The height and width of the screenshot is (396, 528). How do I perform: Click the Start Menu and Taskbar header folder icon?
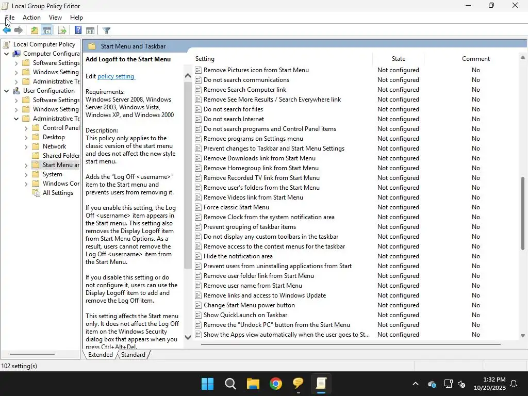pyautogui.click(x=92, y=46)
